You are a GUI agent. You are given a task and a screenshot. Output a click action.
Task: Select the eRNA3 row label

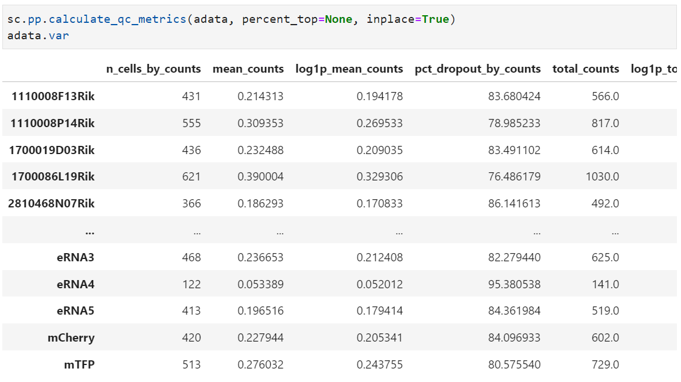coord(76,257)
